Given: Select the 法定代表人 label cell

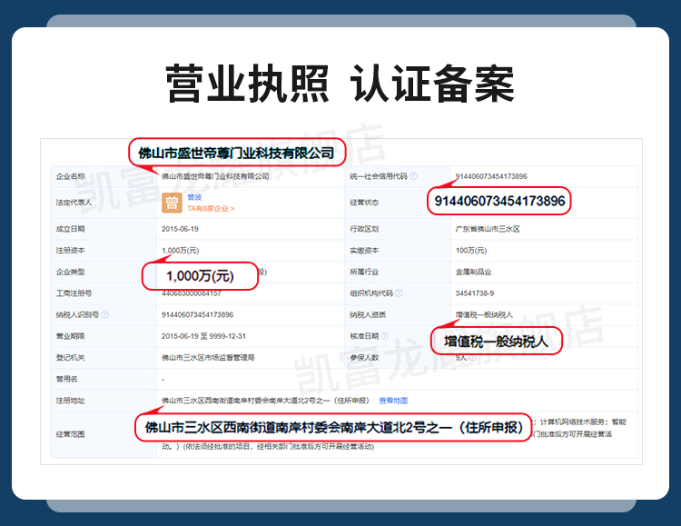Looking at the screenshot, I should [x=104, y=203].
